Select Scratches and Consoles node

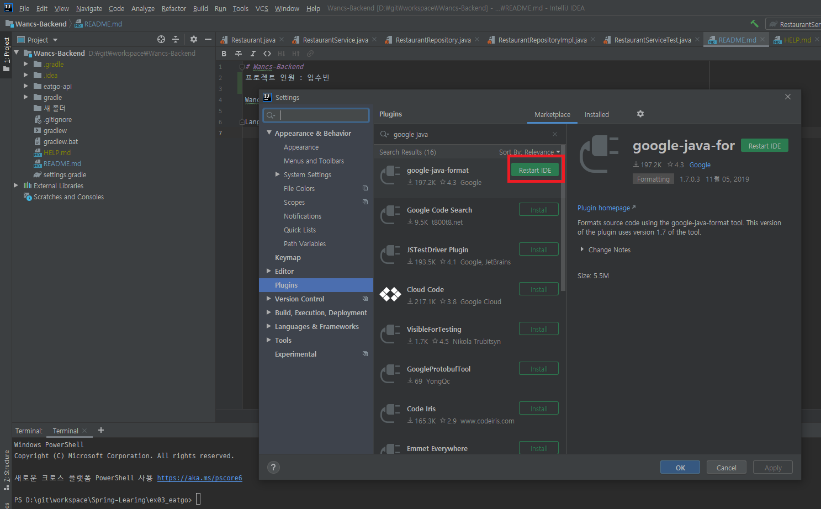68,197
